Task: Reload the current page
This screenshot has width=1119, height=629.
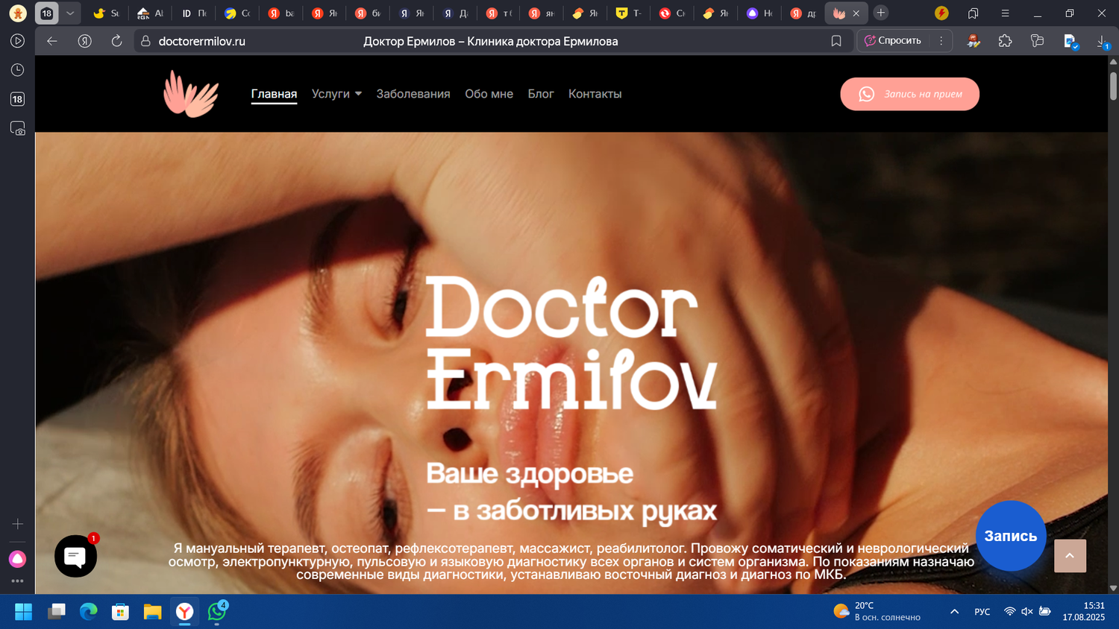Action: click(x=116, y=41)
